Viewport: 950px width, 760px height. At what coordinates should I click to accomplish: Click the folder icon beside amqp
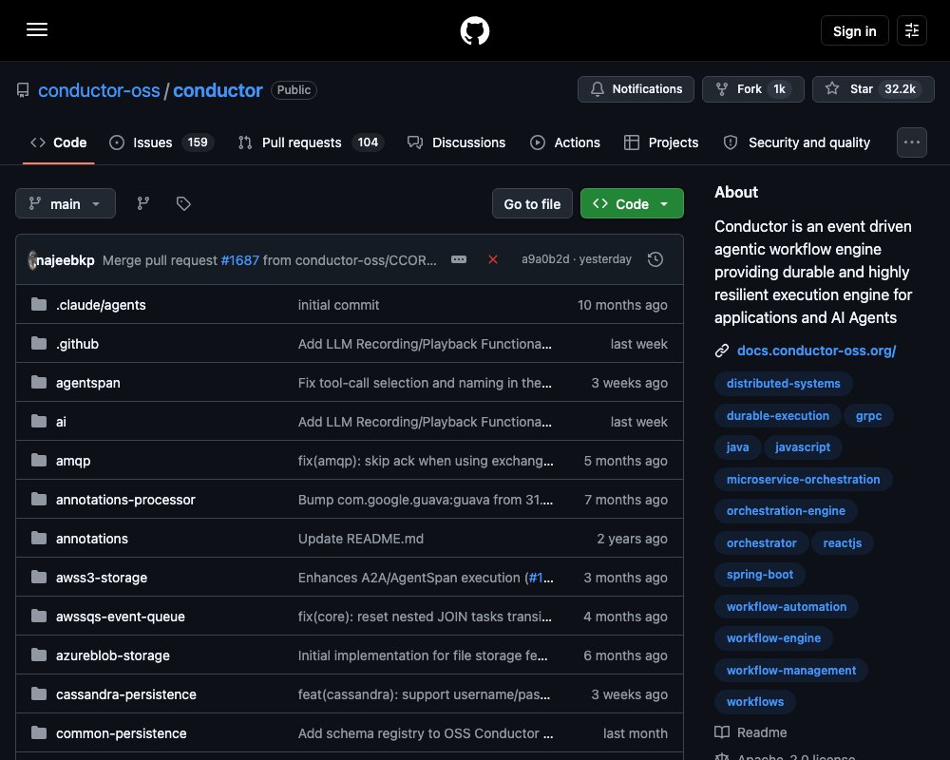click(39, 461)
